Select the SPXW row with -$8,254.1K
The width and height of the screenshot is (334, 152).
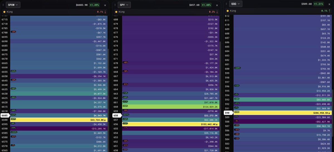(59, 76)
